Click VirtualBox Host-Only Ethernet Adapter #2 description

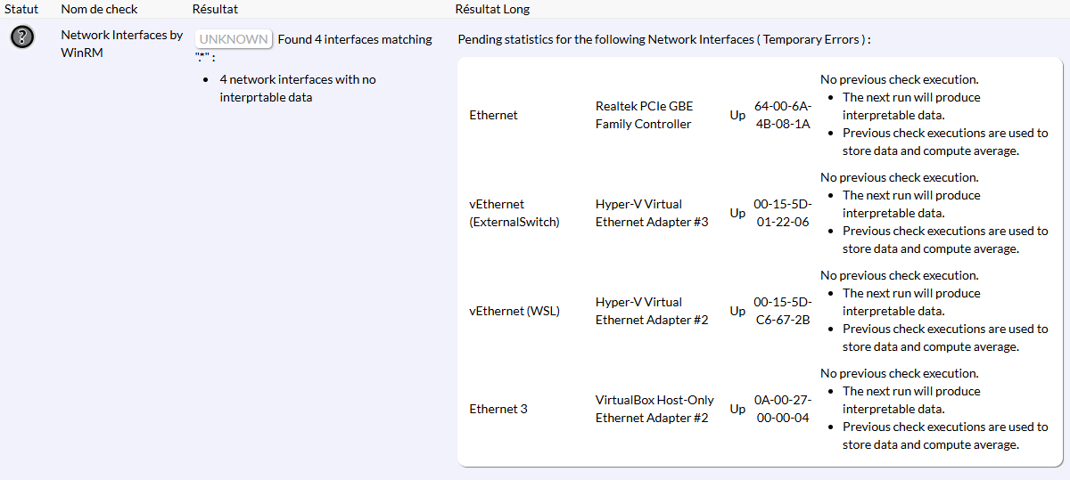(654, 409)
